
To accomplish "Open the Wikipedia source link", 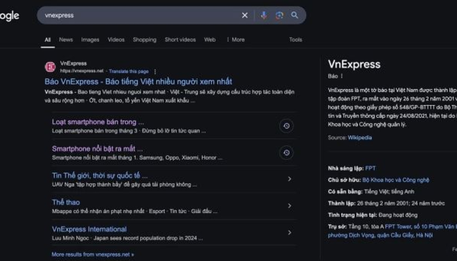I will pyautogui.click(x=360, y=138).
